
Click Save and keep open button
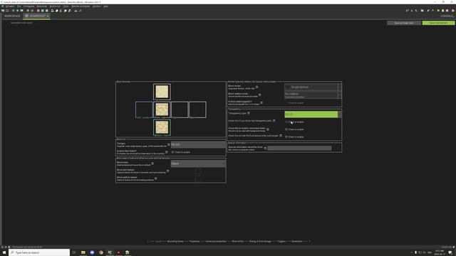(404, 23)
